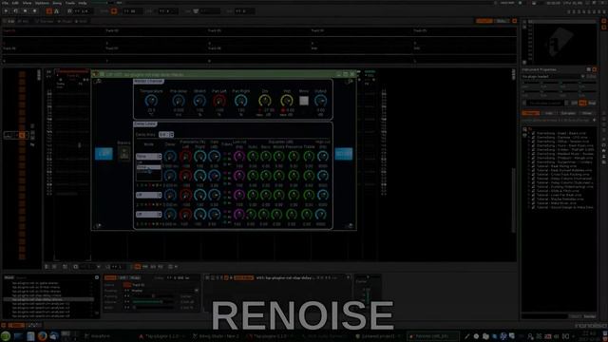Start playback with the transport play button
The height and width of the screenshot is (342, 608).
[6, 11]
